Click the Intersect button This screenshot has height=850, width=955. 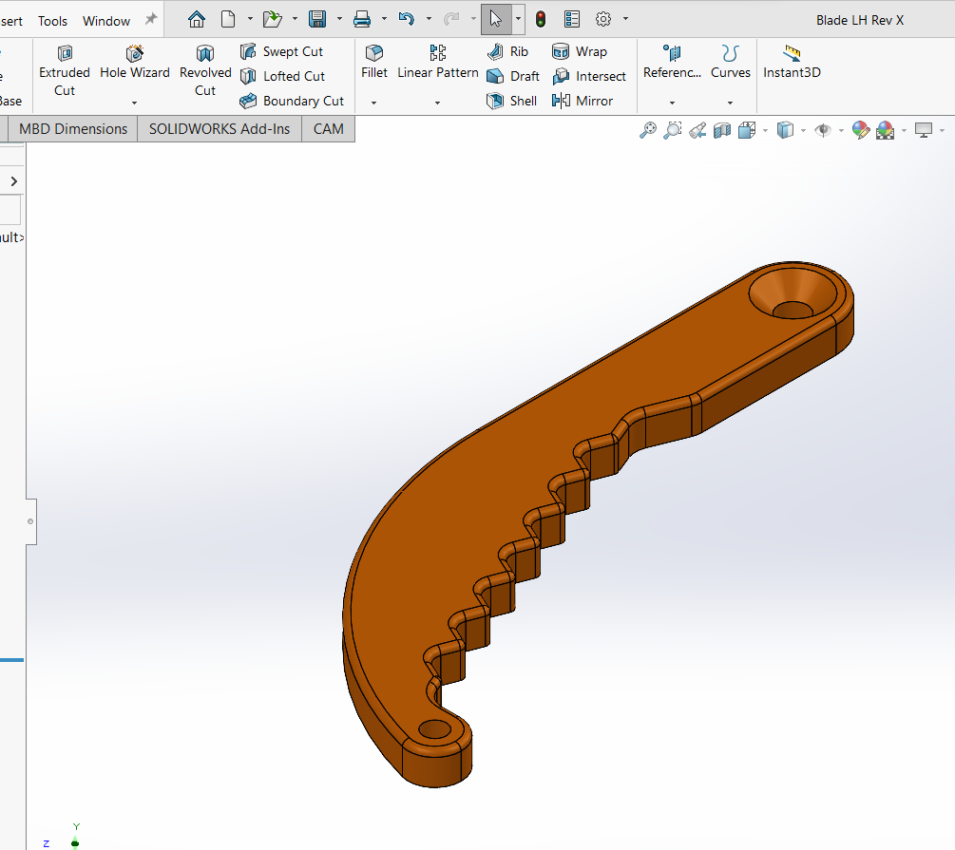click(590, 76)
